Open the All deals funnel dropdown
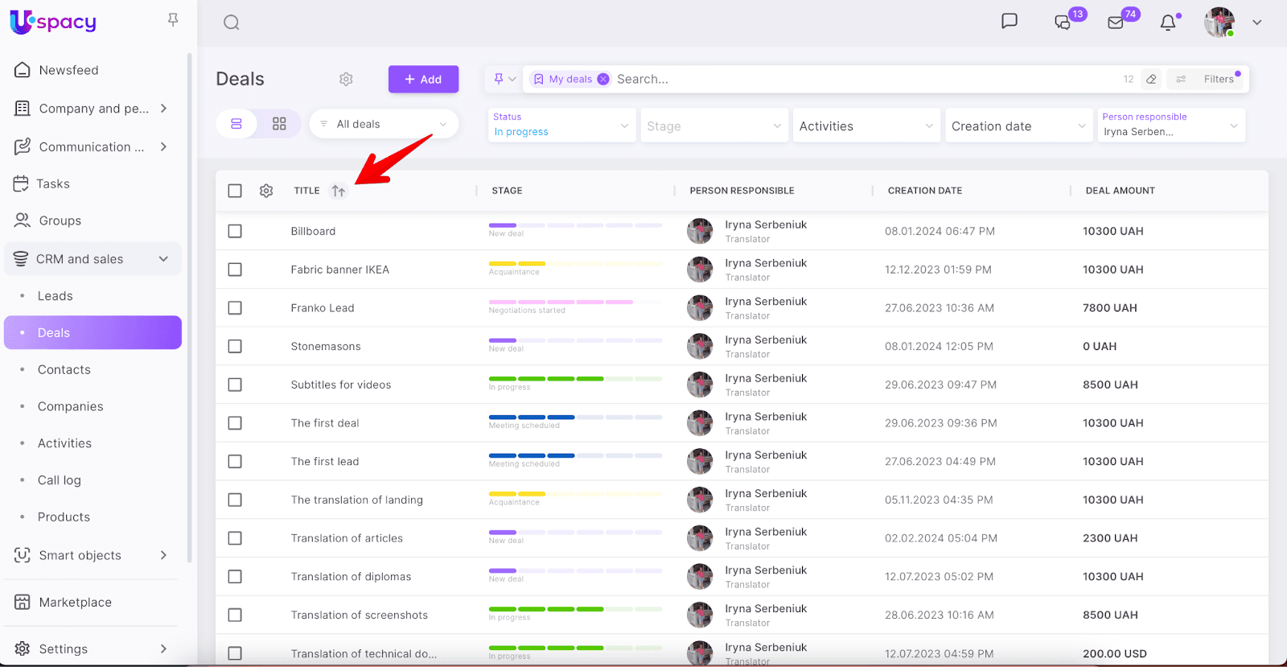This screenshot has height=667, width=1287. tap(384, 124)
